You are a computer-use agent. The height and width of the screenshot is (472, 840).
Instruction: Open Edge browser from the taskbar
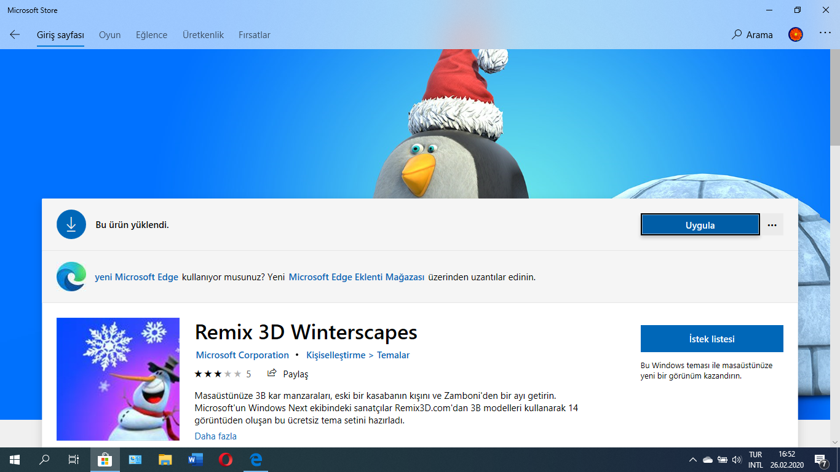tap(256, 460)
